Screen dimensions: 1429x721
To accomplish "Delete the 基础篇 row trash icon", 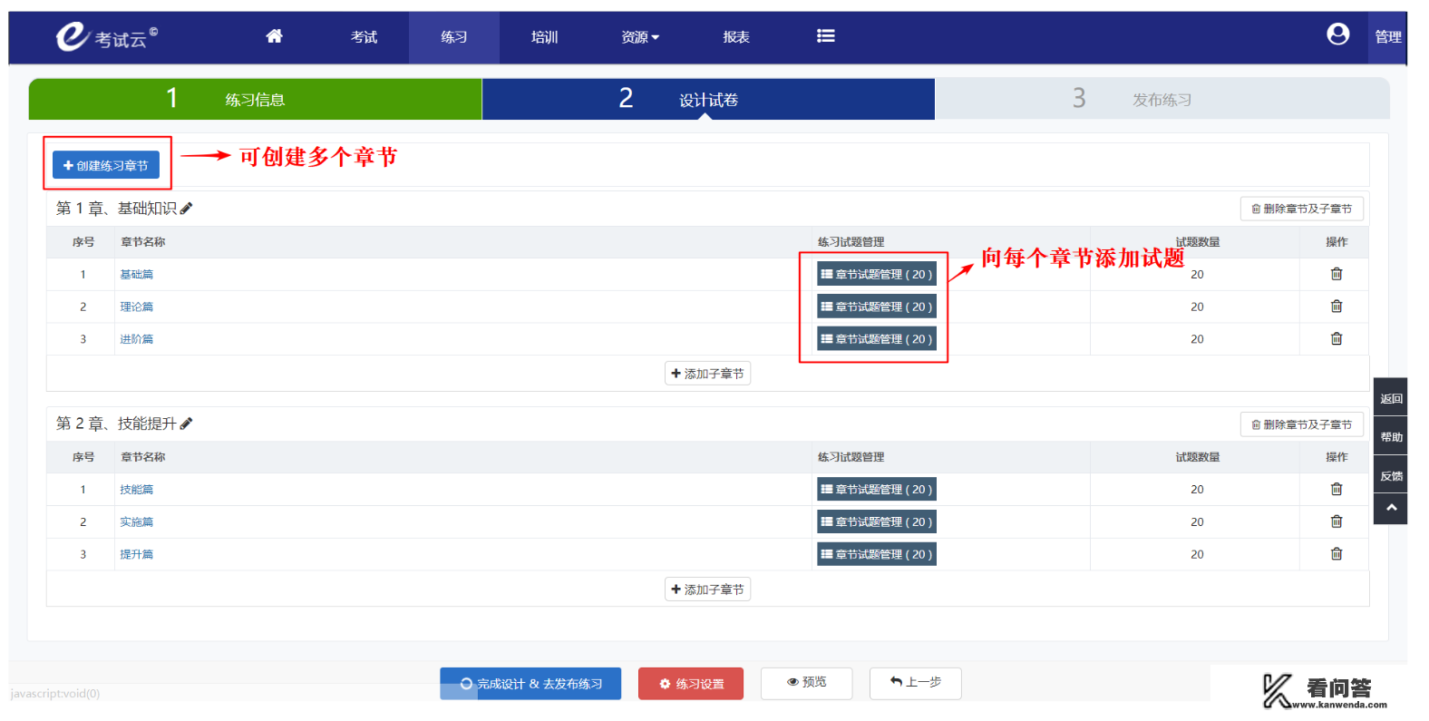I will (1336, 274).
